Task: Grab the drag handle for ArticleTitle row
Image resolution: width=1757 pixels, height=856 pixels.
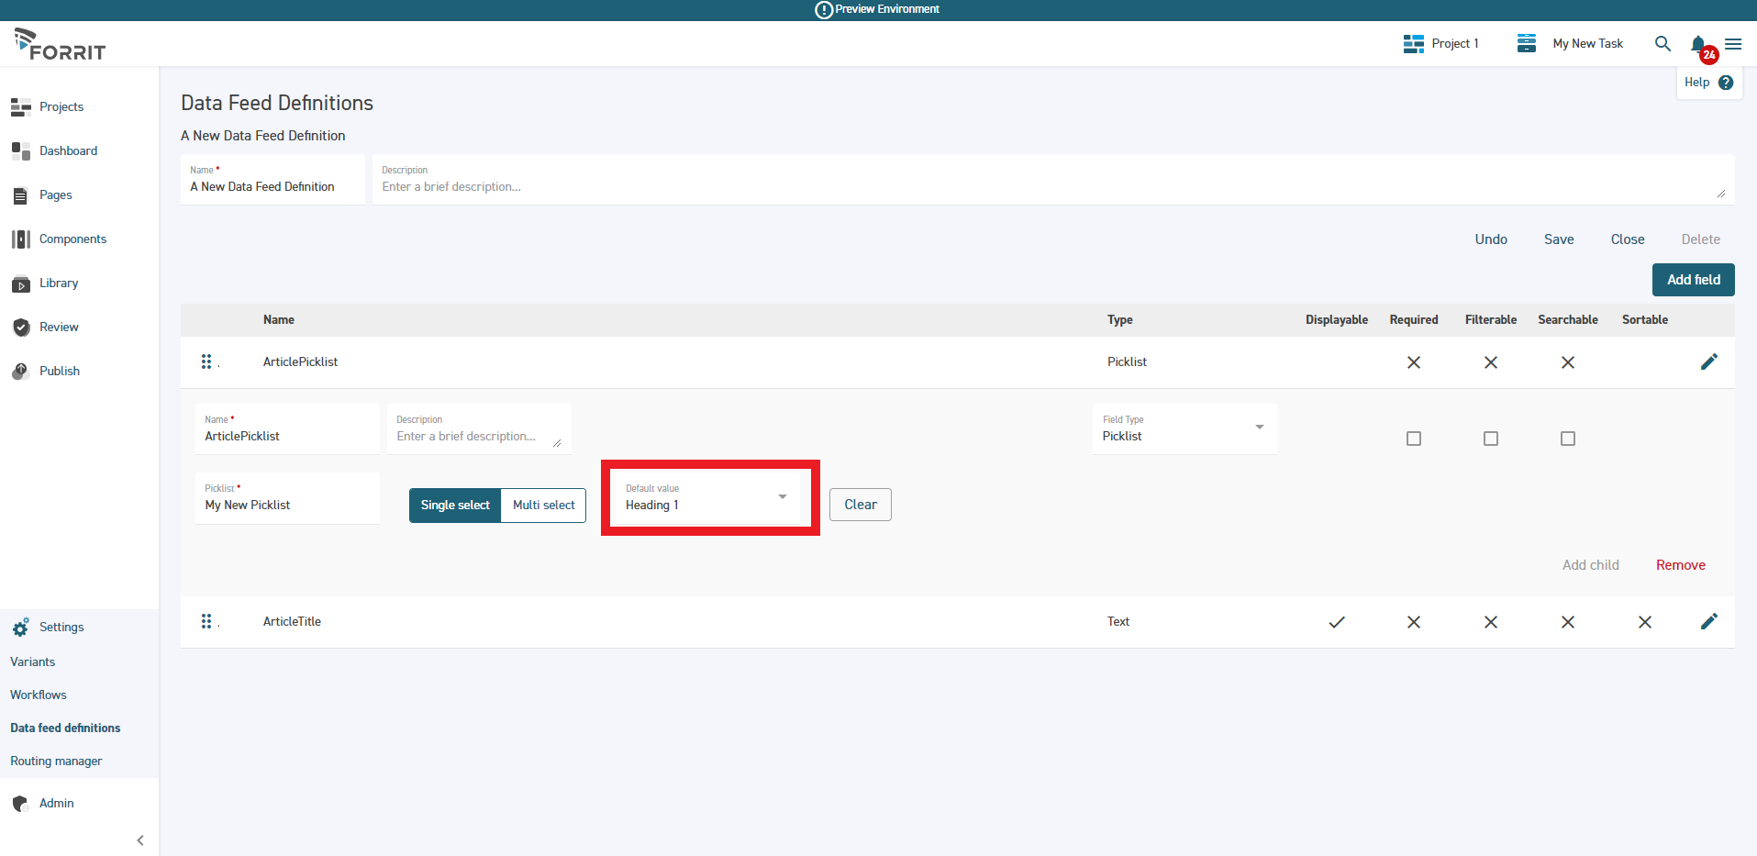Action: pyautogui.click(x=206, y=621)
